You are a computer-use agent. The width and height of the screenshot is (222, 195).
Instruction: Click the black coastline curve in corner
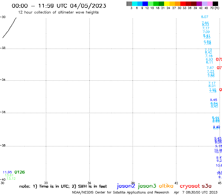9,28
